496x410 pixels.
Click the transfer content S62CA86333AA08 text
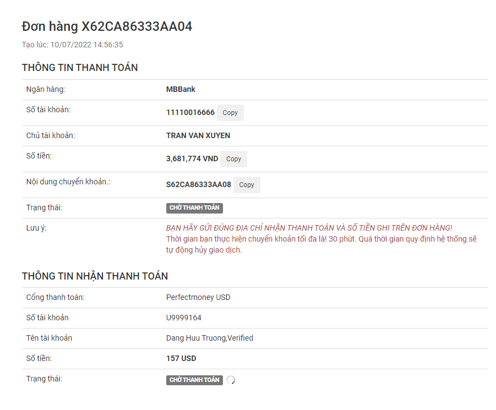pyautogui.click(x=198, y=185)
